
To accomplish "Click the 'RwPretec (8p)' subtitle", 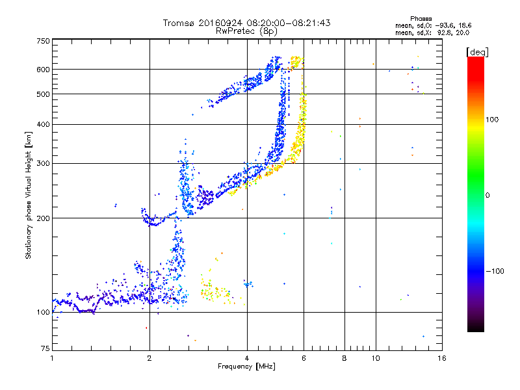I will pos(246,31).
